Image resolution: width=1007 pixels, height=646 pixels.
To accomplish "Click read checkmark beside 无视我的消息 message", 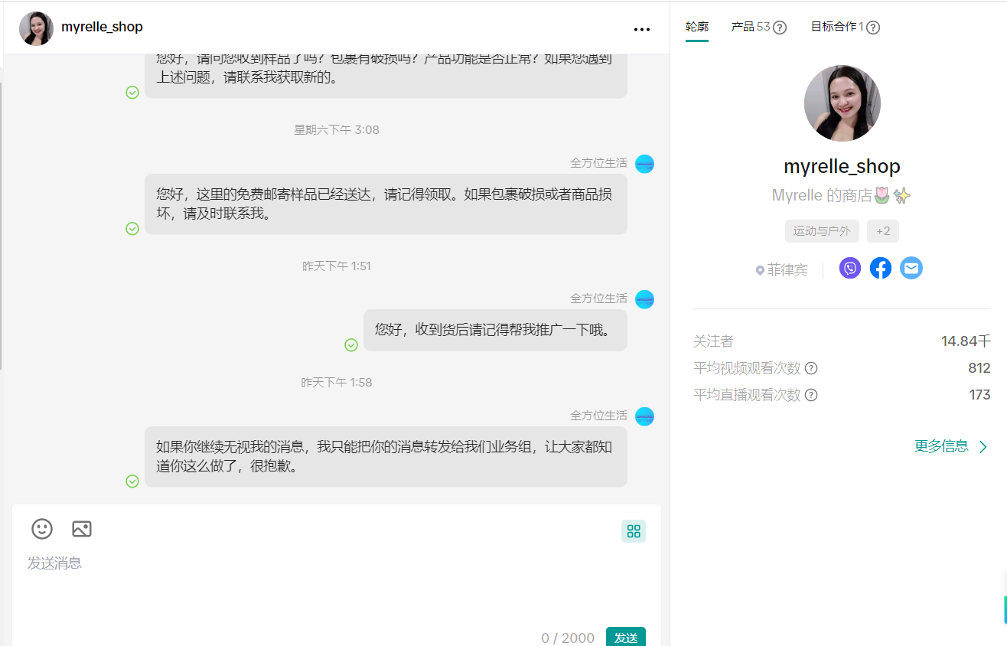I will (132, 481).
